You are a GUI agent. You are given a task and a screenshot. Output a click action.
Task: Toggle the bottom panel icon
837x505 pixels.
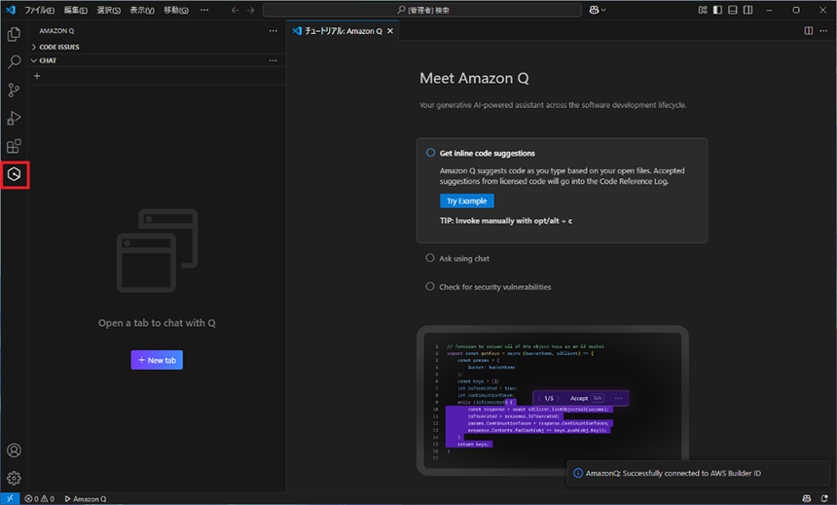coord(732,10)
